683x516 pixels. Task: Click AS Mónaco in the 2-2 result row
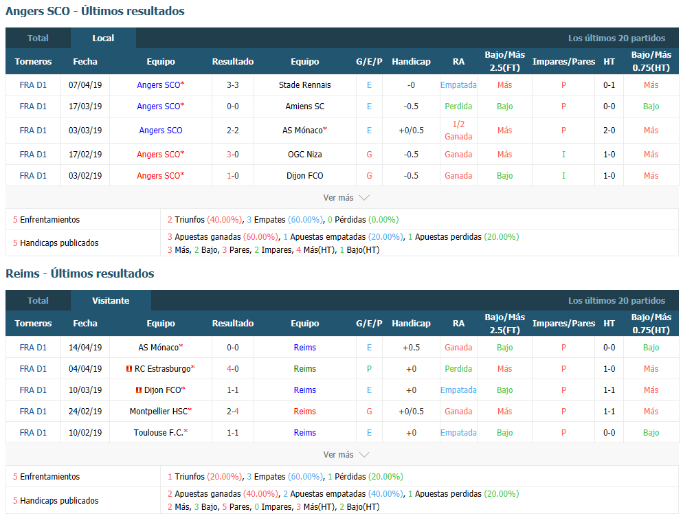coord(302,130)
